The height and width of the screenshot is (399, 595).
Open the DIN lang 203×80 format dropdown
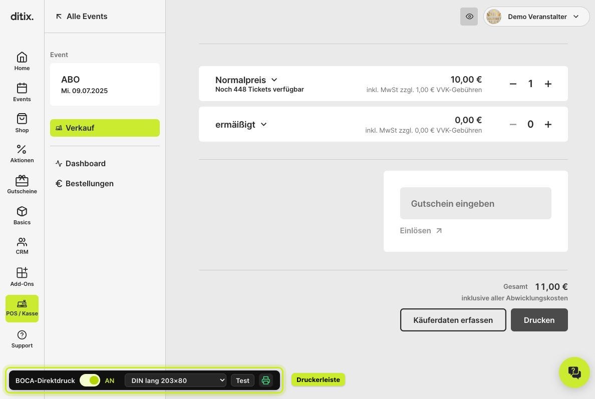pyautogui.click(x=176, y=380)
